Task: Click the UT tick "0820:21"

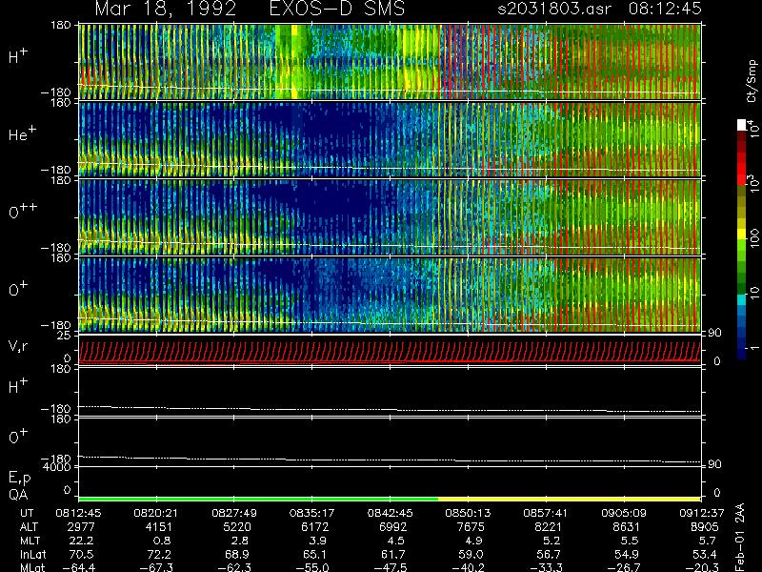Action: coord(156,513)
